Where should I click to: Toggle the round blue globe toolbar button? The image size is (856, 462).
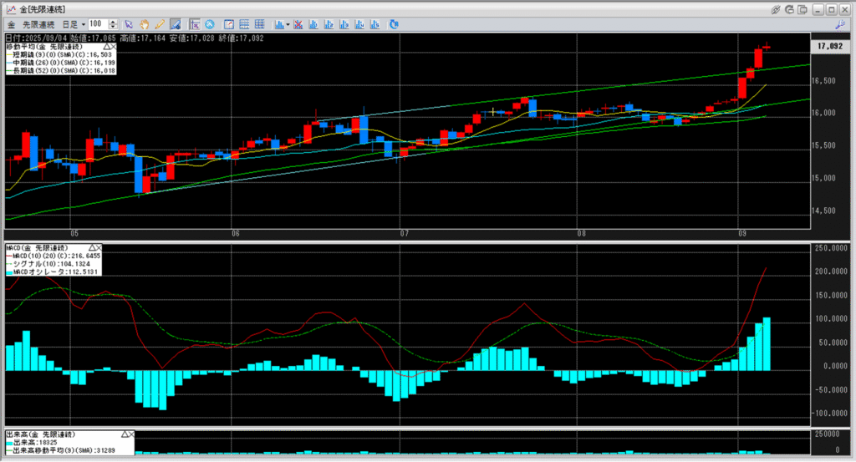[209, 24]
